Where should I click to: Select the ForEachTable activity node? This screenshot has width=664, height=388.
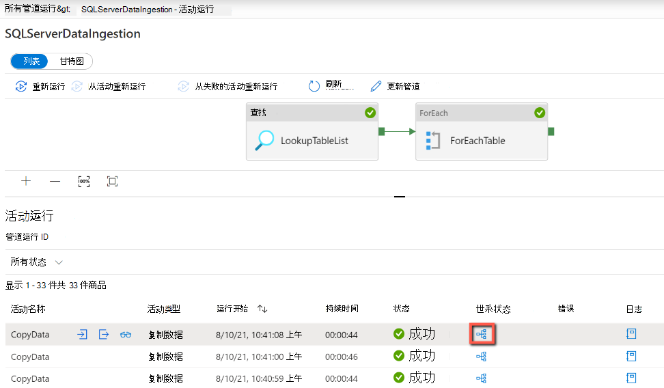click(482, 132)
